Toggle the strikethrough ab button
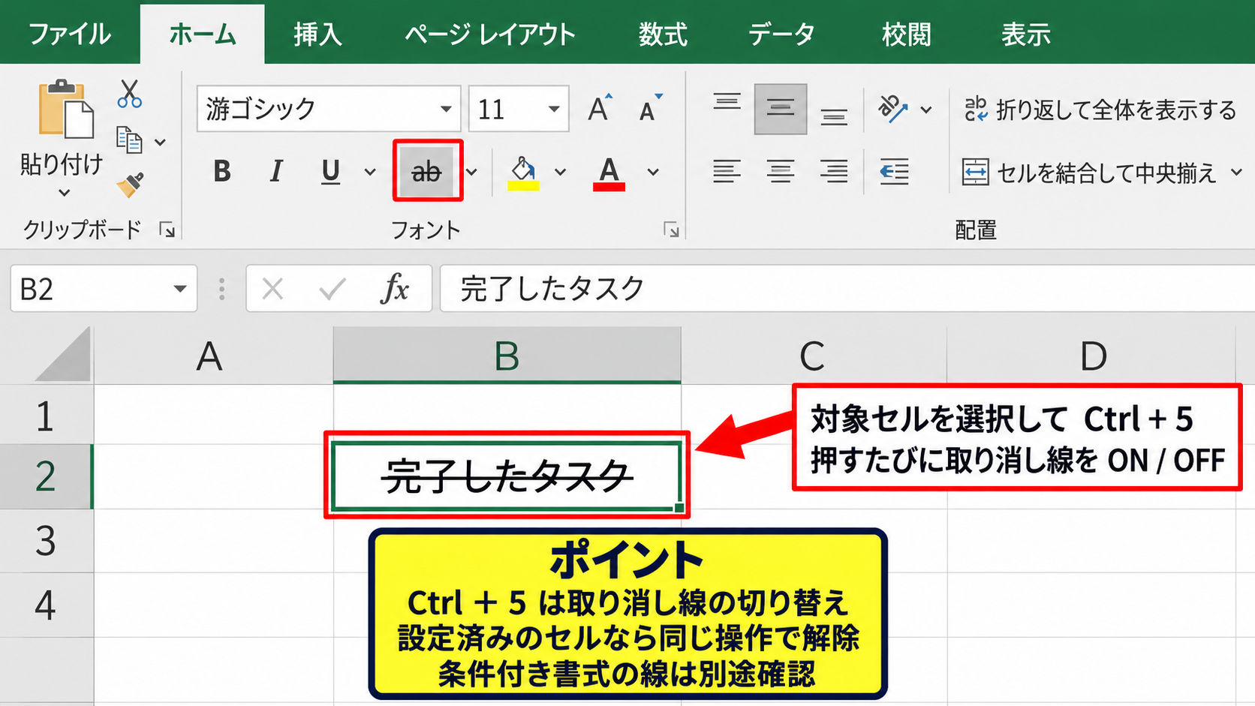This screenshot has height=706, width=1255. coord(426,172)
